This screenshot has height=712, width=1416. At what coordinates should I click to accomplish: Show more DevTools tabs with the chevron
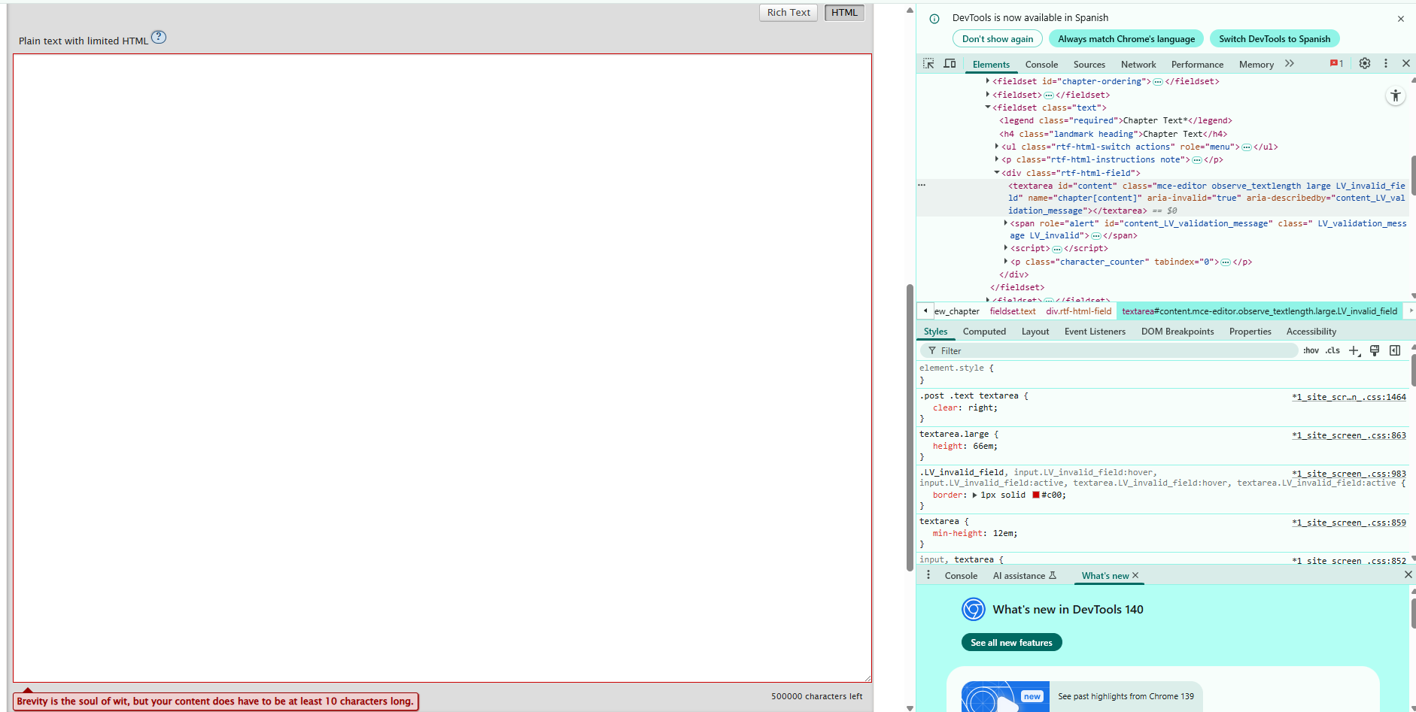coord(1290,64)
